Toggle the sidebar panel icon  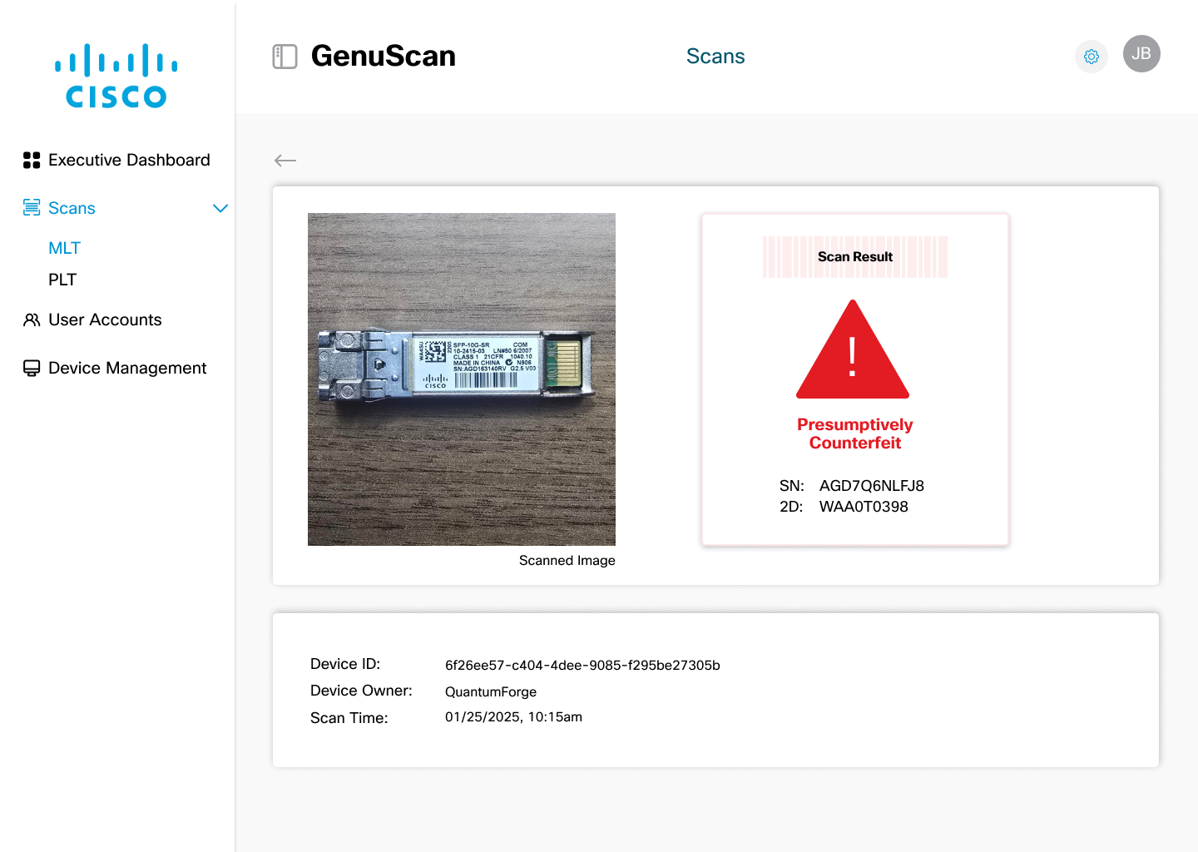click(285, 57)
